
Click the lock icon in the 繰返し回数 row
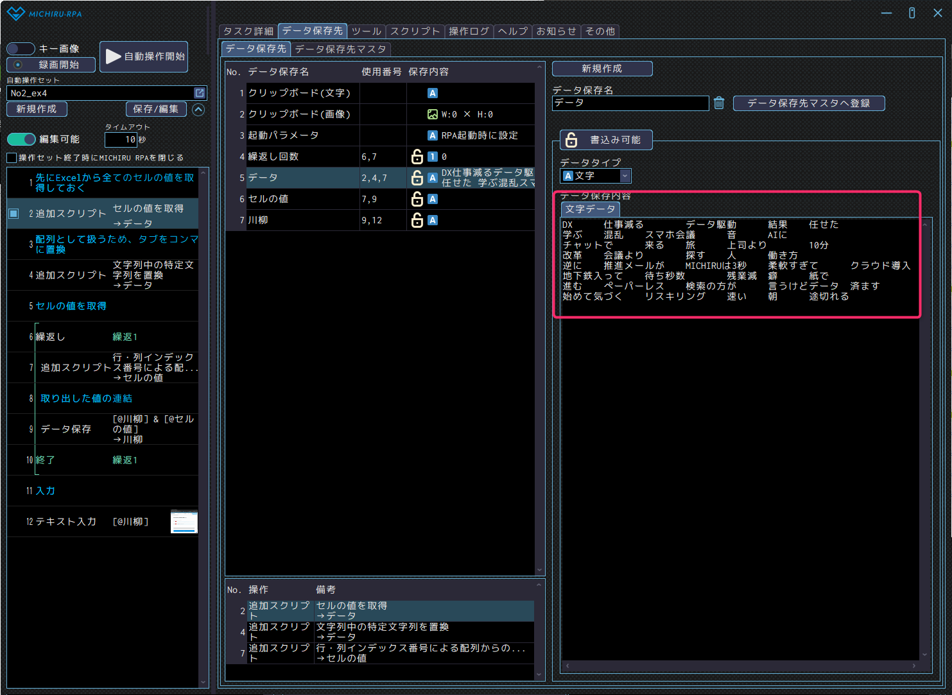pos(417,157)
